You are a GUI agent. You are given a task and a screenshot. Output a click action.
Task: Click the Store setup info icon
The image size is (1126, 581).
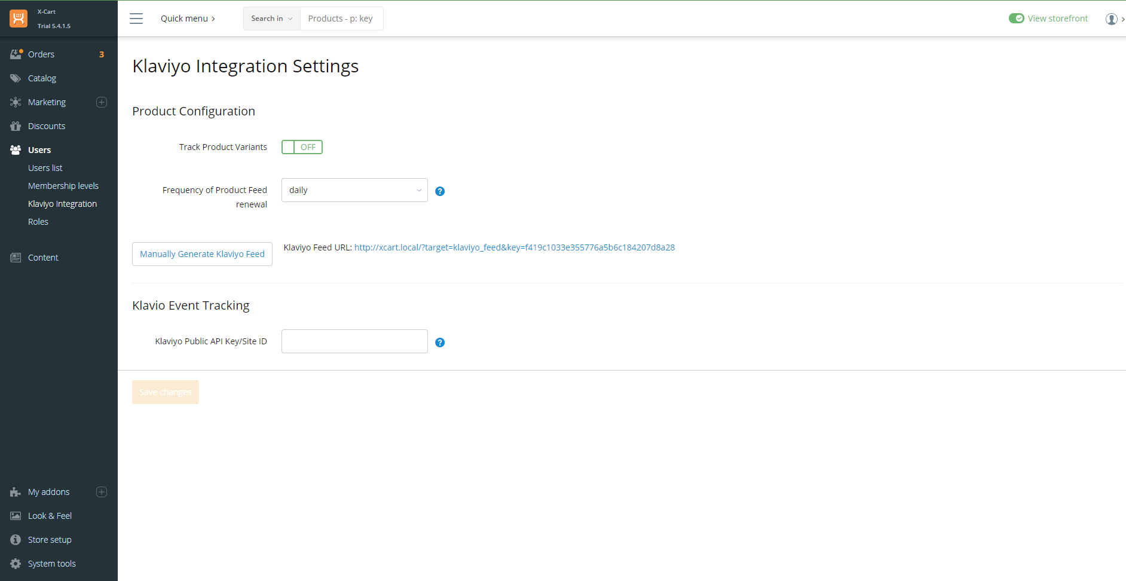[x=16, y=540]
